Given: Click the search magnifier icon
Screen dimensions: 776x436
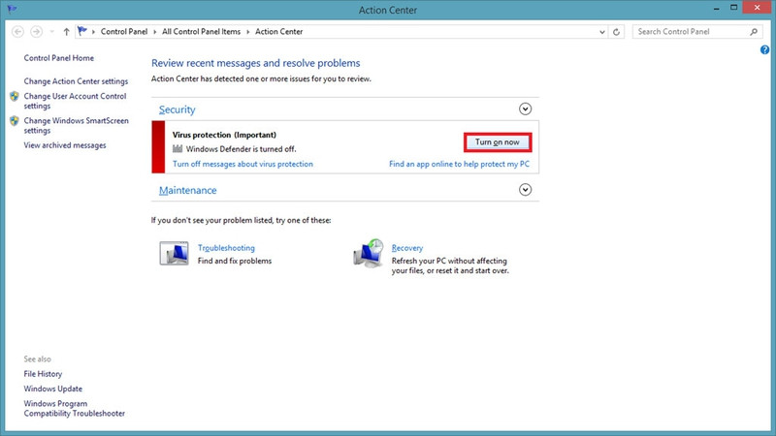Looking at the screenshot, I should 756,32.
